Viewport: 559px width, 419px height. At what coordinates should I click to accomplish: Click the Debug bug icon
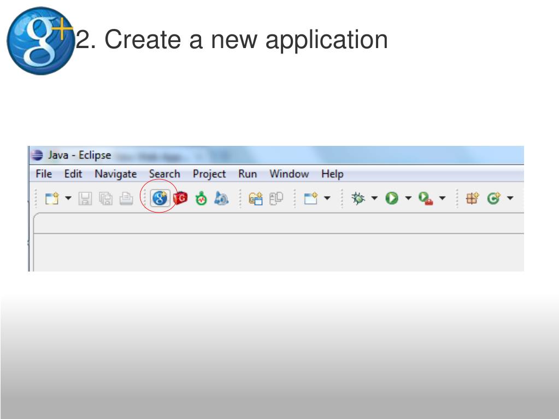[358, 198]
